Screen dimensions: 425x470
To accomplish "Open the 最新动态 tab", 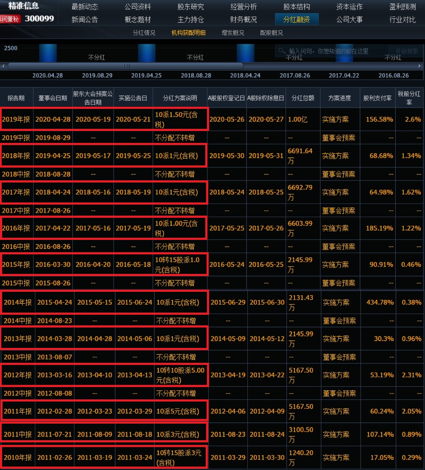I will click(85, 7).
